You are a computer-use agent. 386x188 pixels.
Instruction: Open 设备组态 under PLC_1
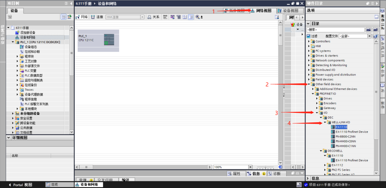click(31, 47)
